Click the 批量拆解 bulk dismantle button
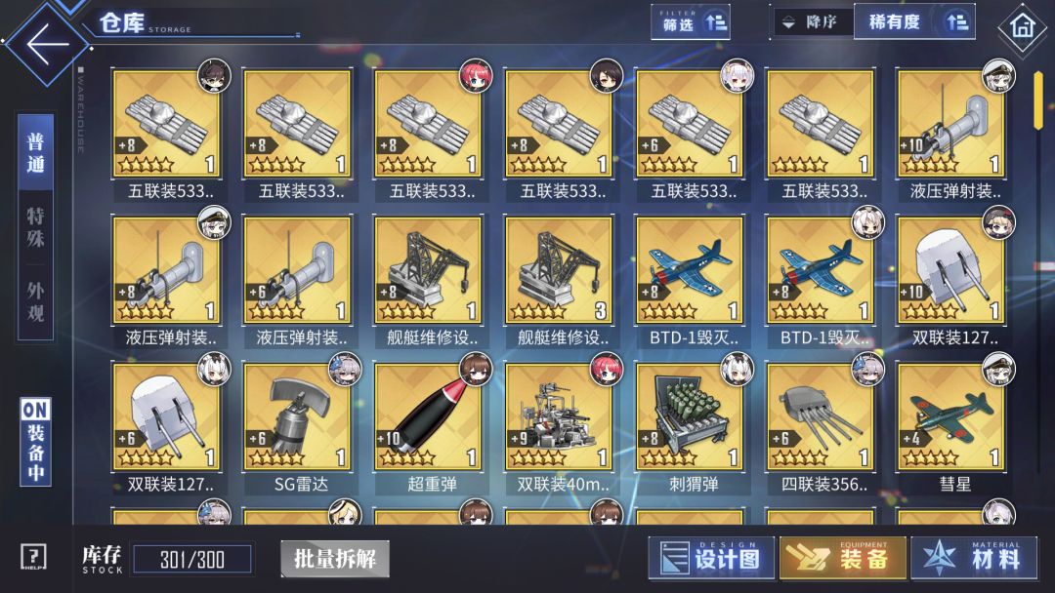1055x593 pixels. [334, 559]
